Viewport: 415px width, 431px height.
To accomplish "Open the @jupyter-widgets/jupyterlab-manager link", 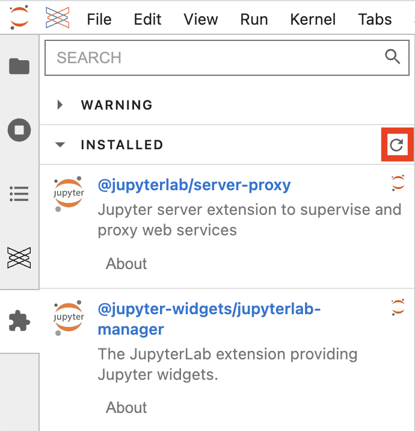I will [209, 319].
